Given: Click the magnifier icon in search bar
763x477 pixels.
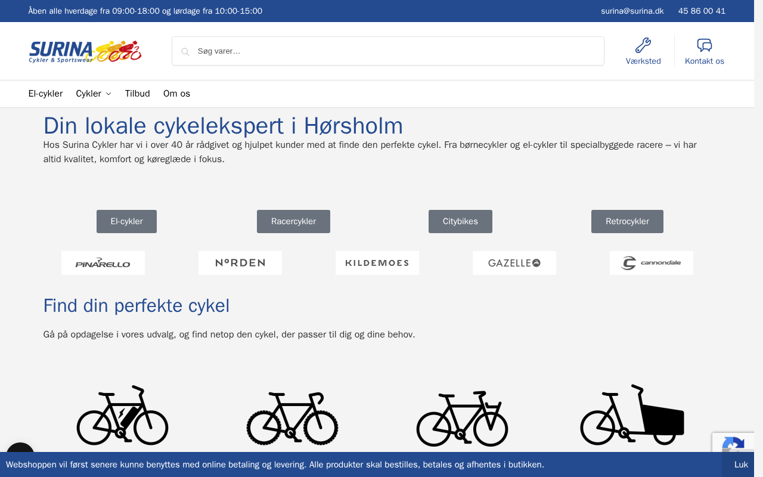Looking at the screenshot, I should pos(185,52).
